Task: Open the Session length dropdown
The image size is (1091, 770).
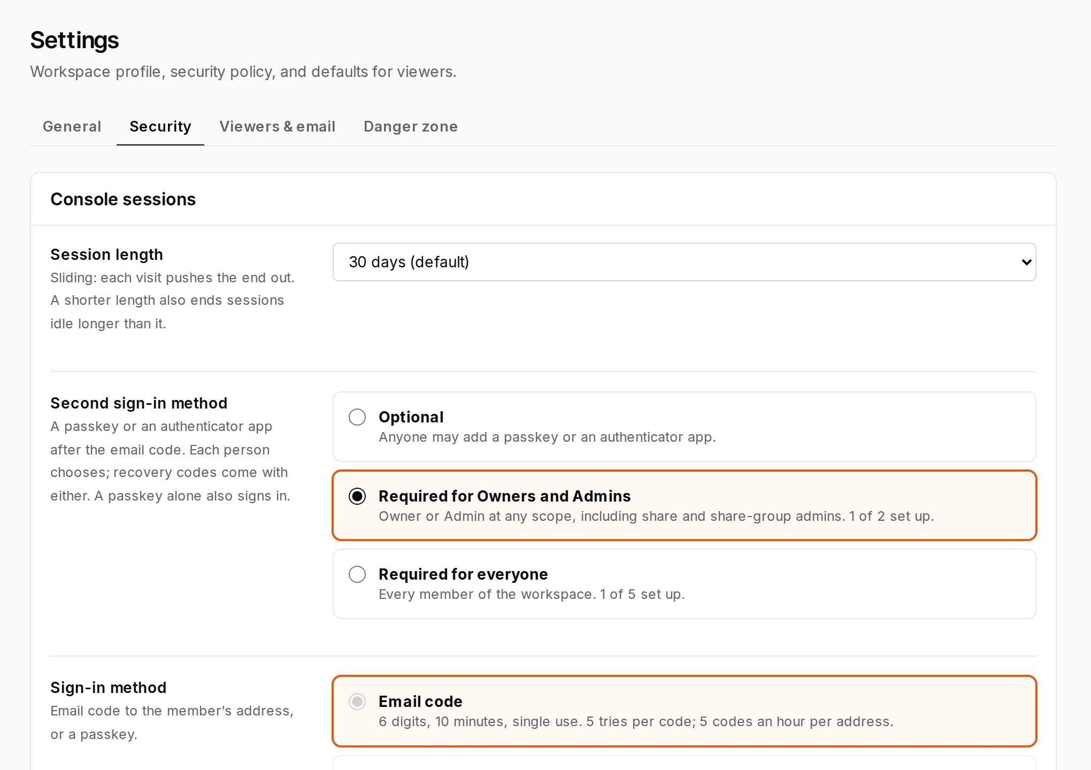Action: 684,262
